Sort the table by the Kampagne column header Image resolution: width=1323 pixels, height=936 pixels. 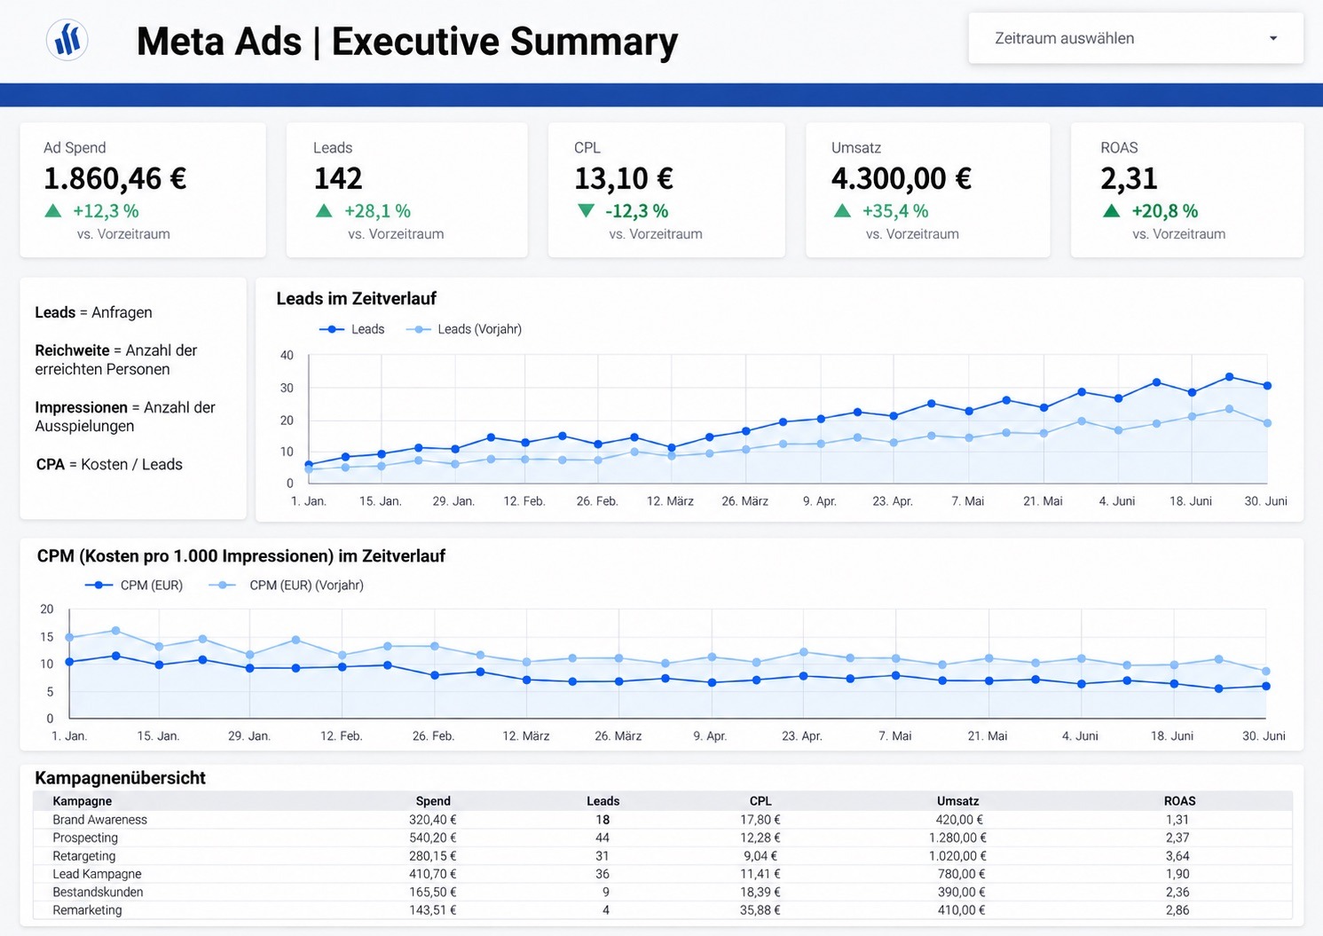click(83, 801)
